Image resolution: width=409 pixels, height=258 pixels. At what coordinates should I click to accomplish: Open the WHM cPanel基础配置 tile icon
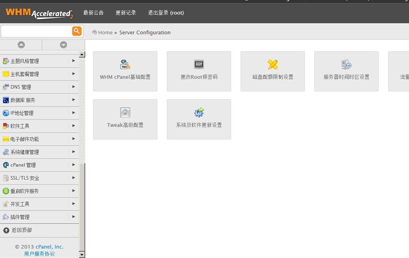[x=125, y=64]
